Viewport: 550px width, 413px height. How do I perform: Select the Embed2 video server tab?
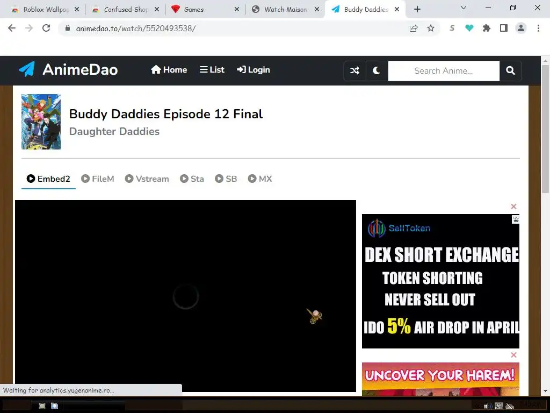point(48,179)
